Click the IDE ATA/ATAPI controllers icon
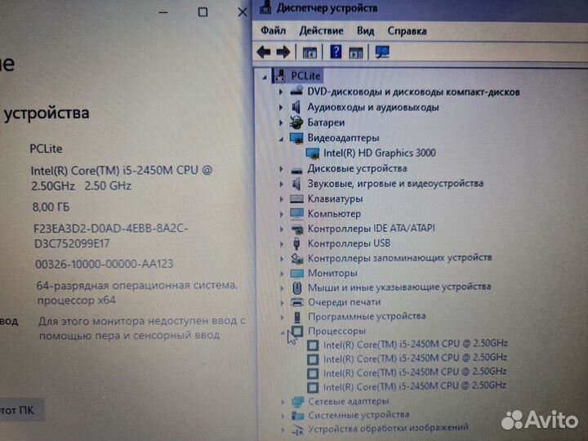This screenshot has width=588, height=441. coord(297,229)
